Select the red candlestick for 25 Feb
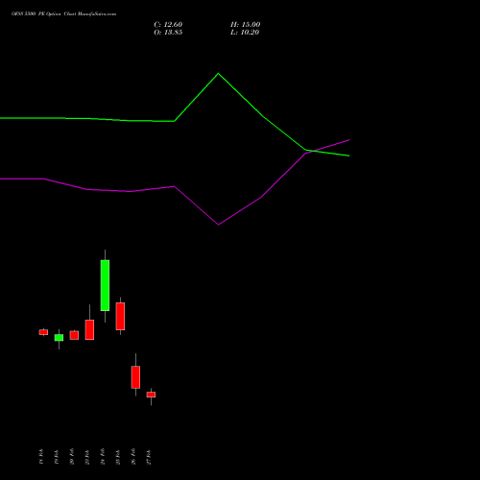 pyautogui.click(x=120, y=316)
